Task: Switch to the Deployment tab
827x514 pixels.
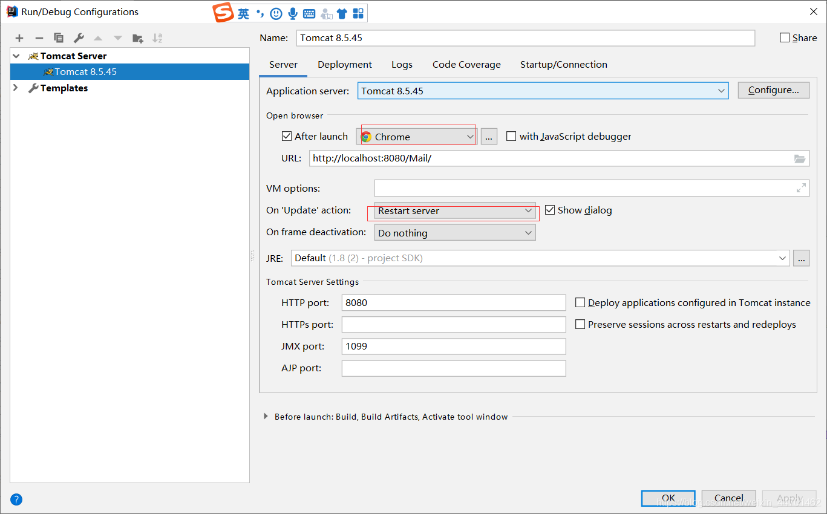Action: click(x=345, y=65)
